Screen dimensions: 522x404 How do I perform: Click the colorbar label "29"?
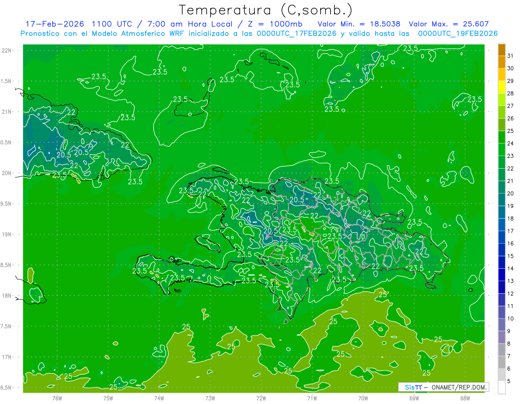pyautogui.click(x=511, y=81)
